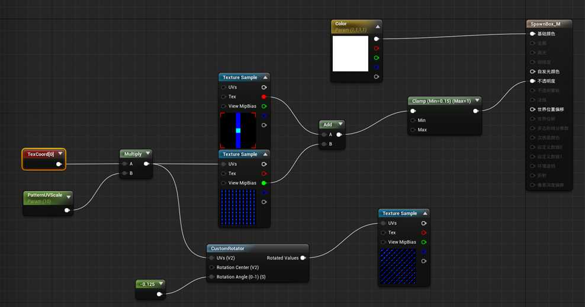Select the SpawnBox_M node title
This screenshot has width=585, height=307.
pos(545,24)
